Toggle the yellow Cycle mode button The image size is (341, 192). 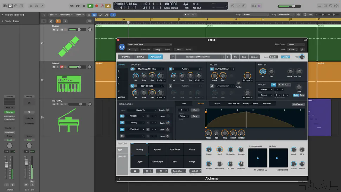108,6
